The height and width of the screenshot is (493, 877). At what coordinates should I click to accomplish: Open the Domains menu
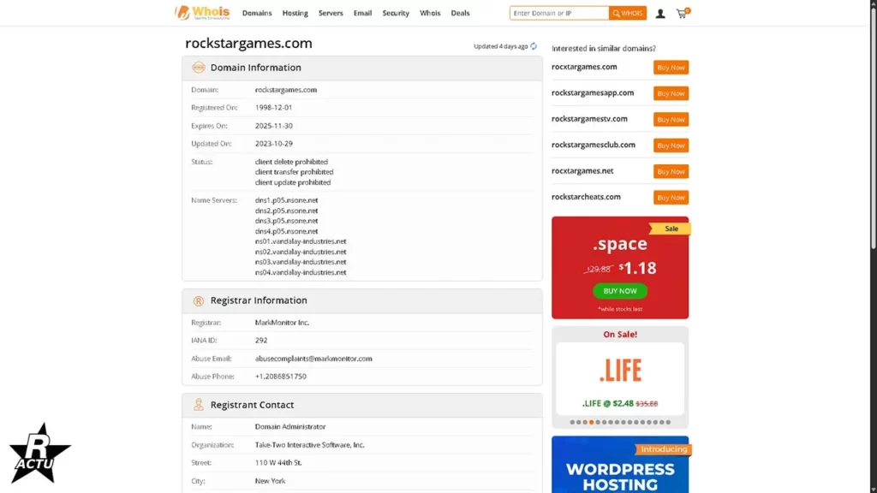tap(257, 13)
